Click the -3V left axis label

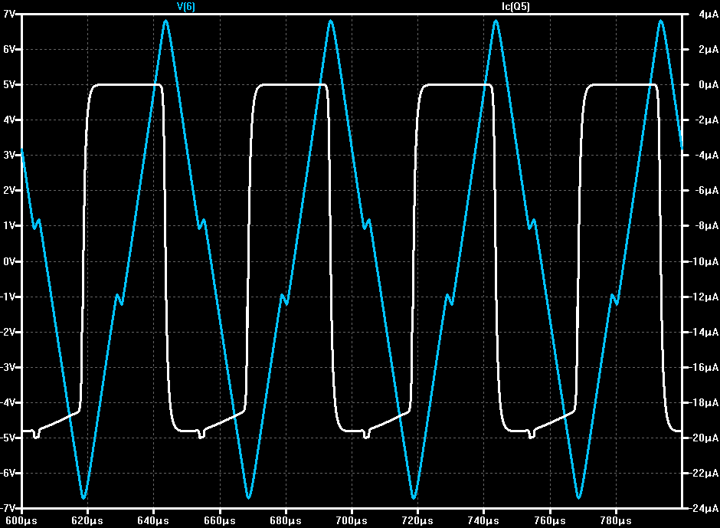pos(8,367)
